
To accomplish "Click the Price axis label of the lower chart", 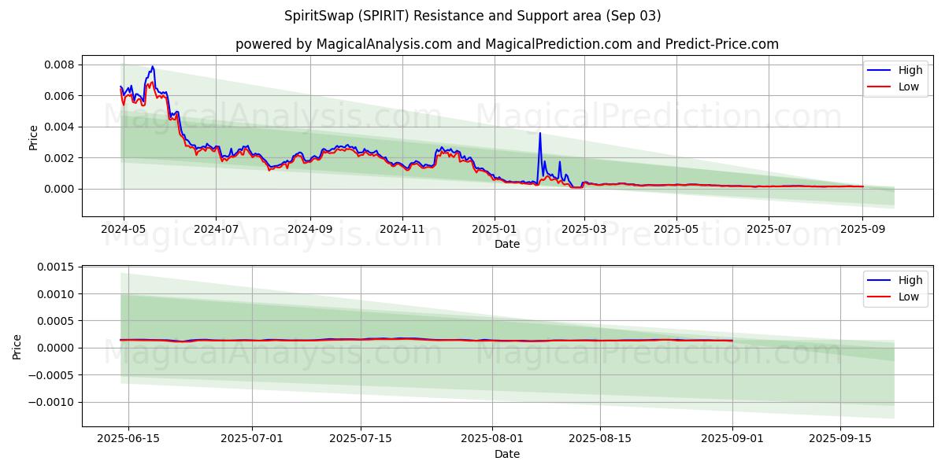I will (17, 347).
